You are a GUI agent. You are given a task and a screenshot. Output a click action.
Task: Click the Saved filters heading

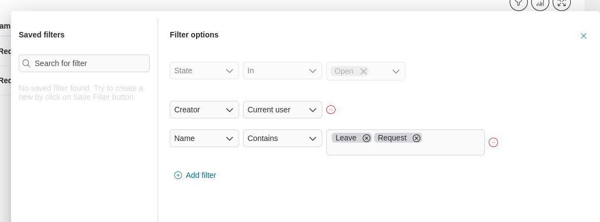click(x=42, y=35)
